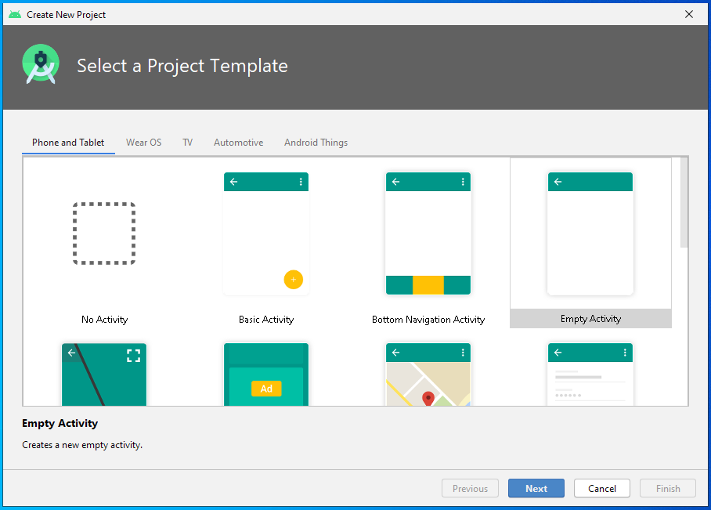Choose the Basic Activity template thumbnail
This screenshot has width=711, height=510.
coord(266,233)
